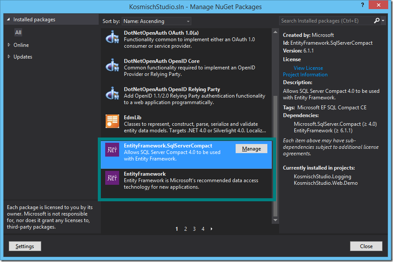
Task: Click the EntityFramework.SqlServerCompact .NET icon
Action: click(112, 150)
